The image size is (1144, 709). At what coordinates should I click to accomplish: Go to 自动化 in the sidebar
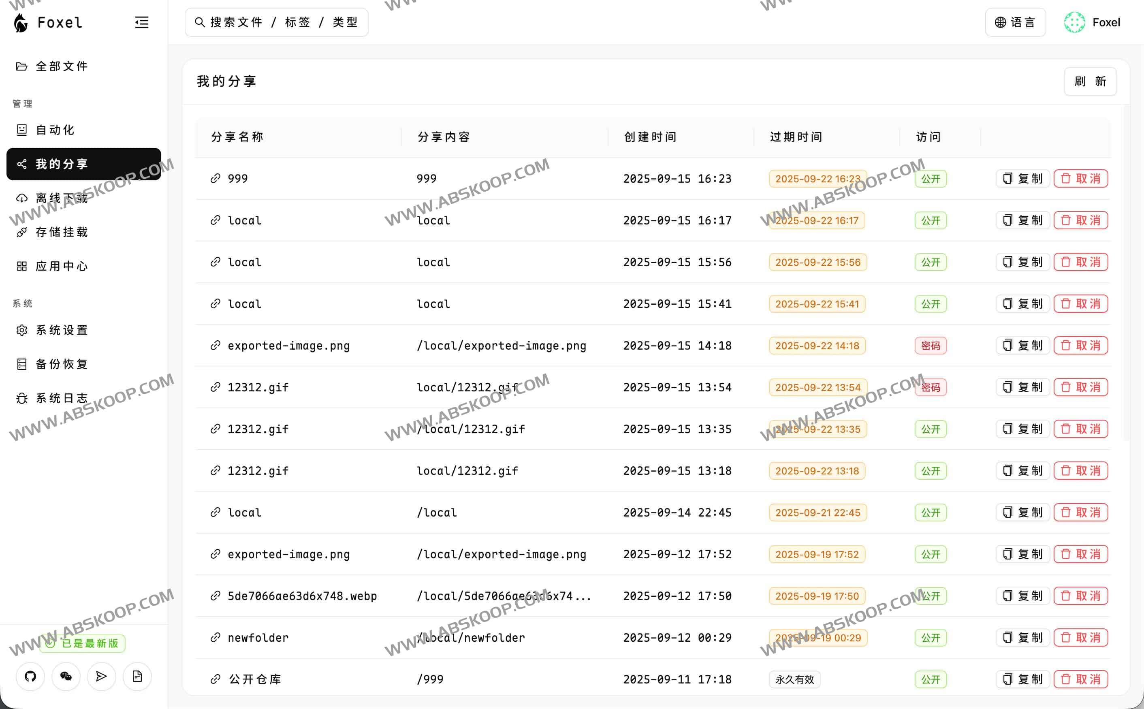click(x=55, y=130)
